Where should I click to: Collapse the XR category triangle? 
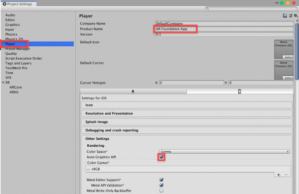(x=3, y=83)
